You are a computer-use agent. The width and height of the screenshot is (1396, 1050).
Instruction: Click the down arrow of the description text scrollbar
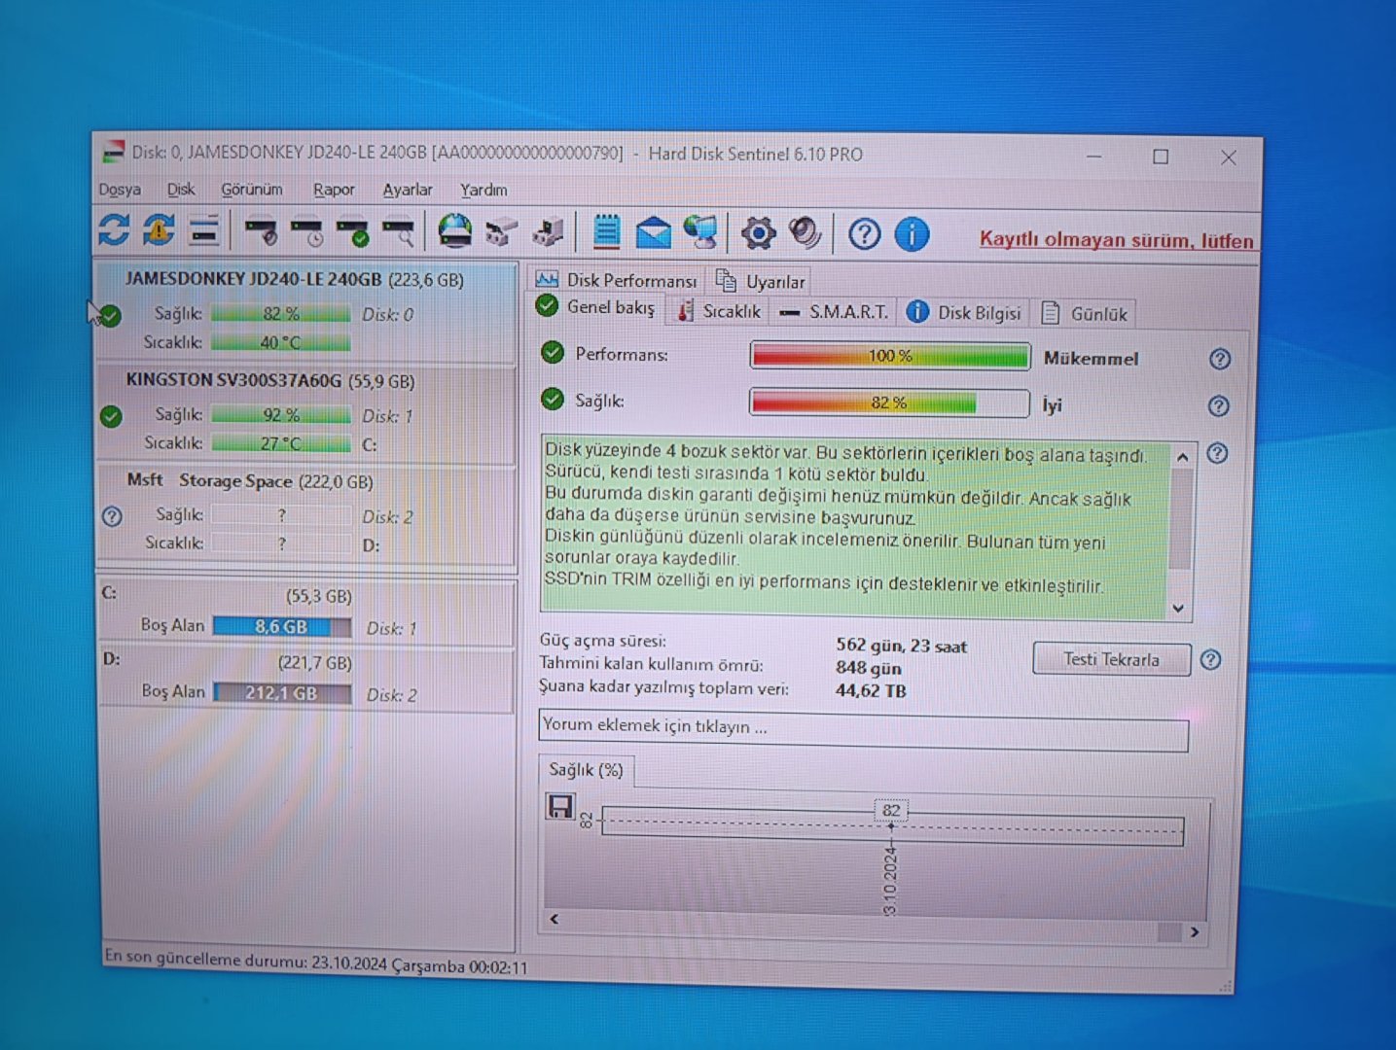point(1179,609)
